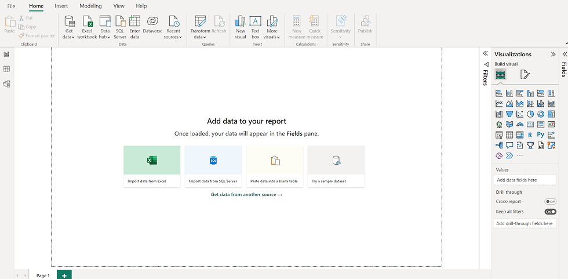This screenshot has height=279, width=568.
Task: Click Try a sample dataset card
Action: coord(336,166)
